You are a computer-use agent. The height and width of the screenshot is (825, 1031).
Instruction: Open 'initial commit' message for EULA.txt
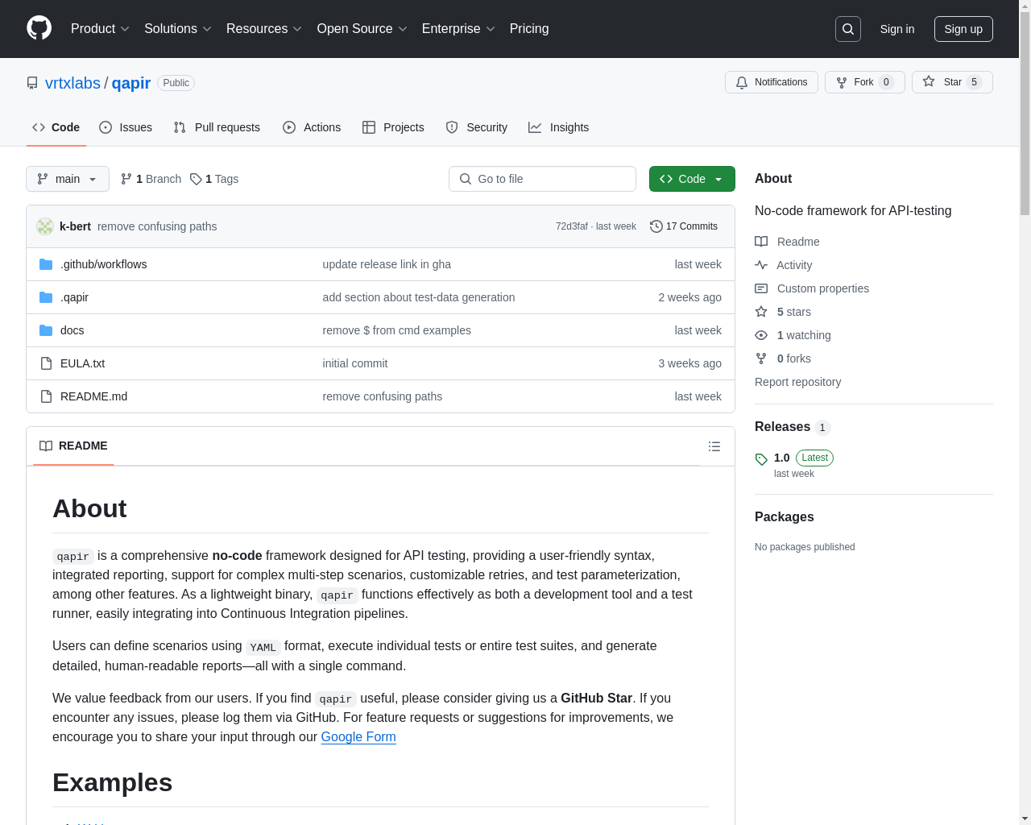355,363
